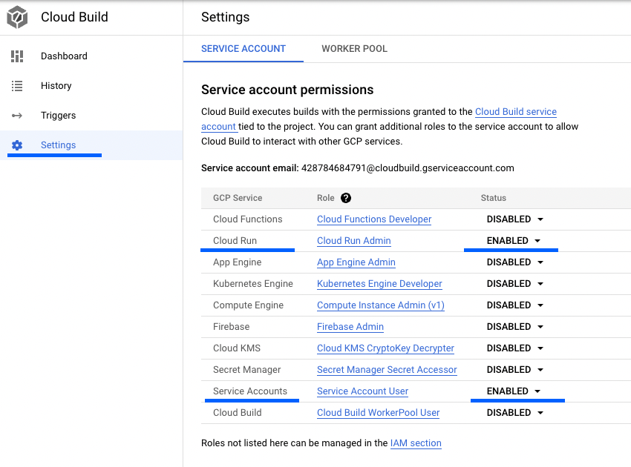The image size is (631, 467).
Task: Open Cloud KMS CryptoKey Decrypter link
Action: click(x=385, y=348)
